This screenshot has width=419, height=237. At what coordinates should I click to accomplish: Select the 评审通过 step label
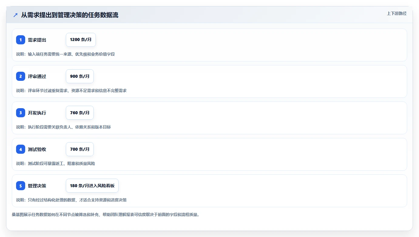(x=37, y=77)
